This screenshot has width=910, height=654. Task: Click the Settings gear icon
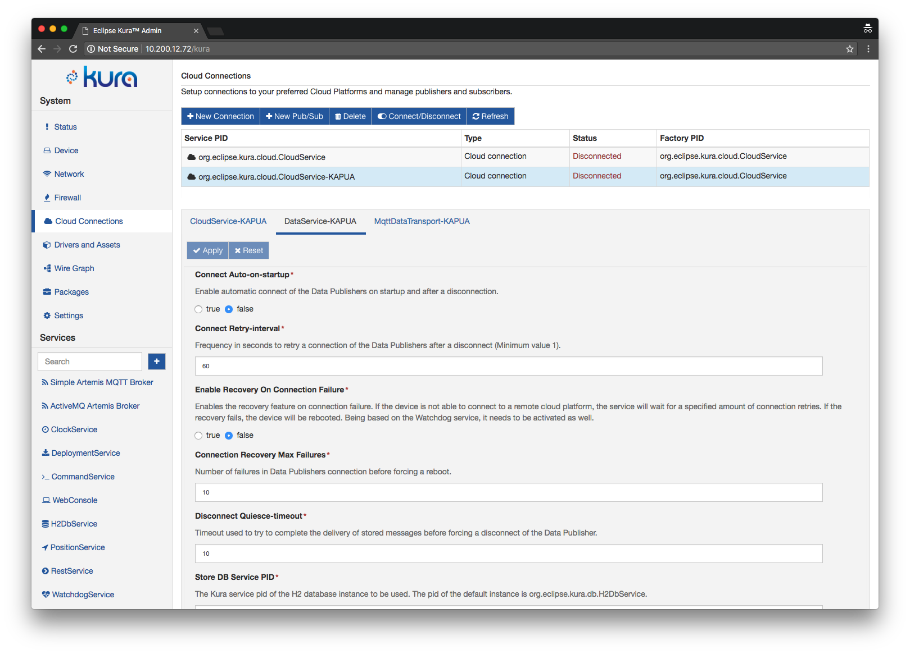pos(47,315)
